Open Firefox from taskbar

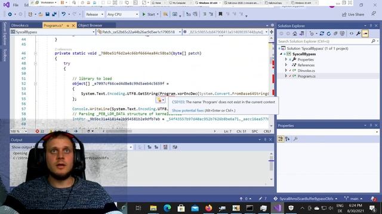coord(208,208)
